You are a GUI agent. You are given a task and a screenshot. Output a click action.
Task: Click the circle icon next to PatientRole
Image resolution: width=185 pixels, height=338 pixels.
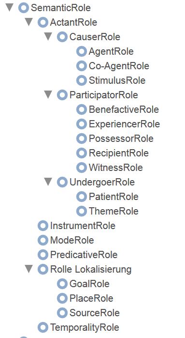(82, 197)
